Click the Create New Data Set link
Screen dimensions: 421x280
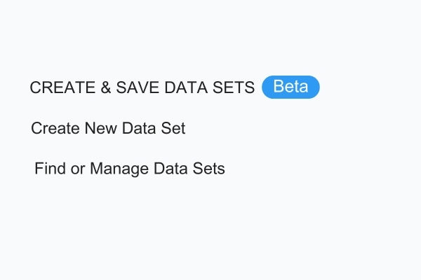108,129
